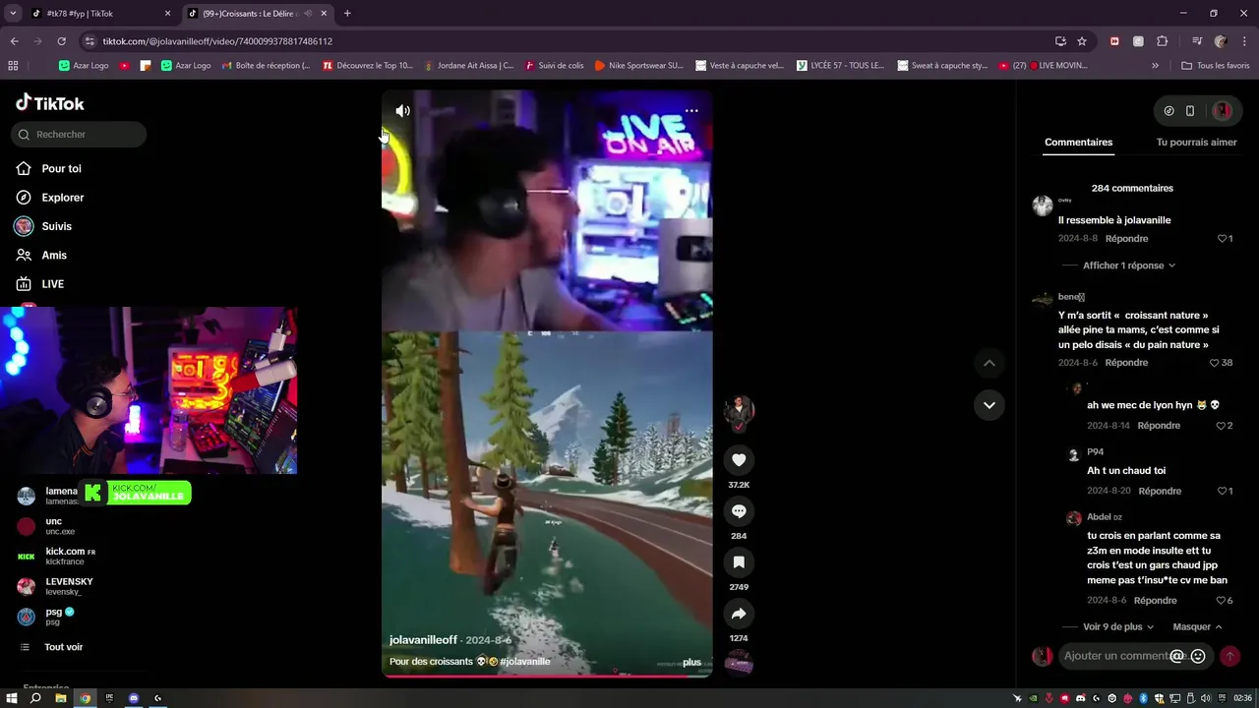This screenshot has height=708, width=1259.
Task: Mute the TikTok video with the speaker icon
Action: 402,111
